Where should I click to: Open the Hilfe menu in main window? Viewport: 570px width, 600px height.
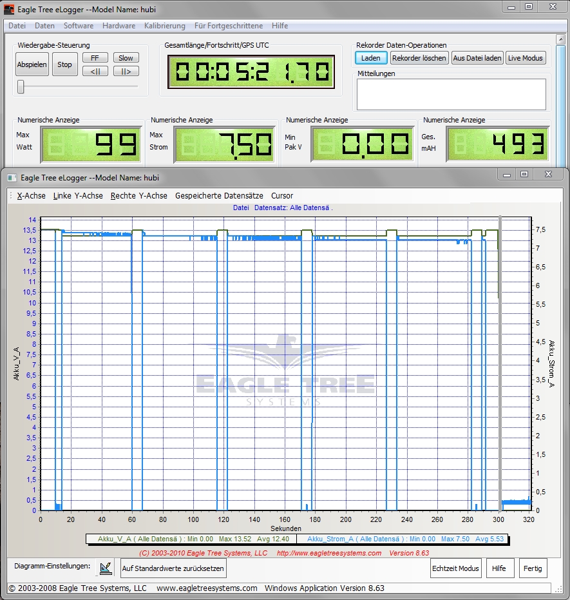coord(280,26)
